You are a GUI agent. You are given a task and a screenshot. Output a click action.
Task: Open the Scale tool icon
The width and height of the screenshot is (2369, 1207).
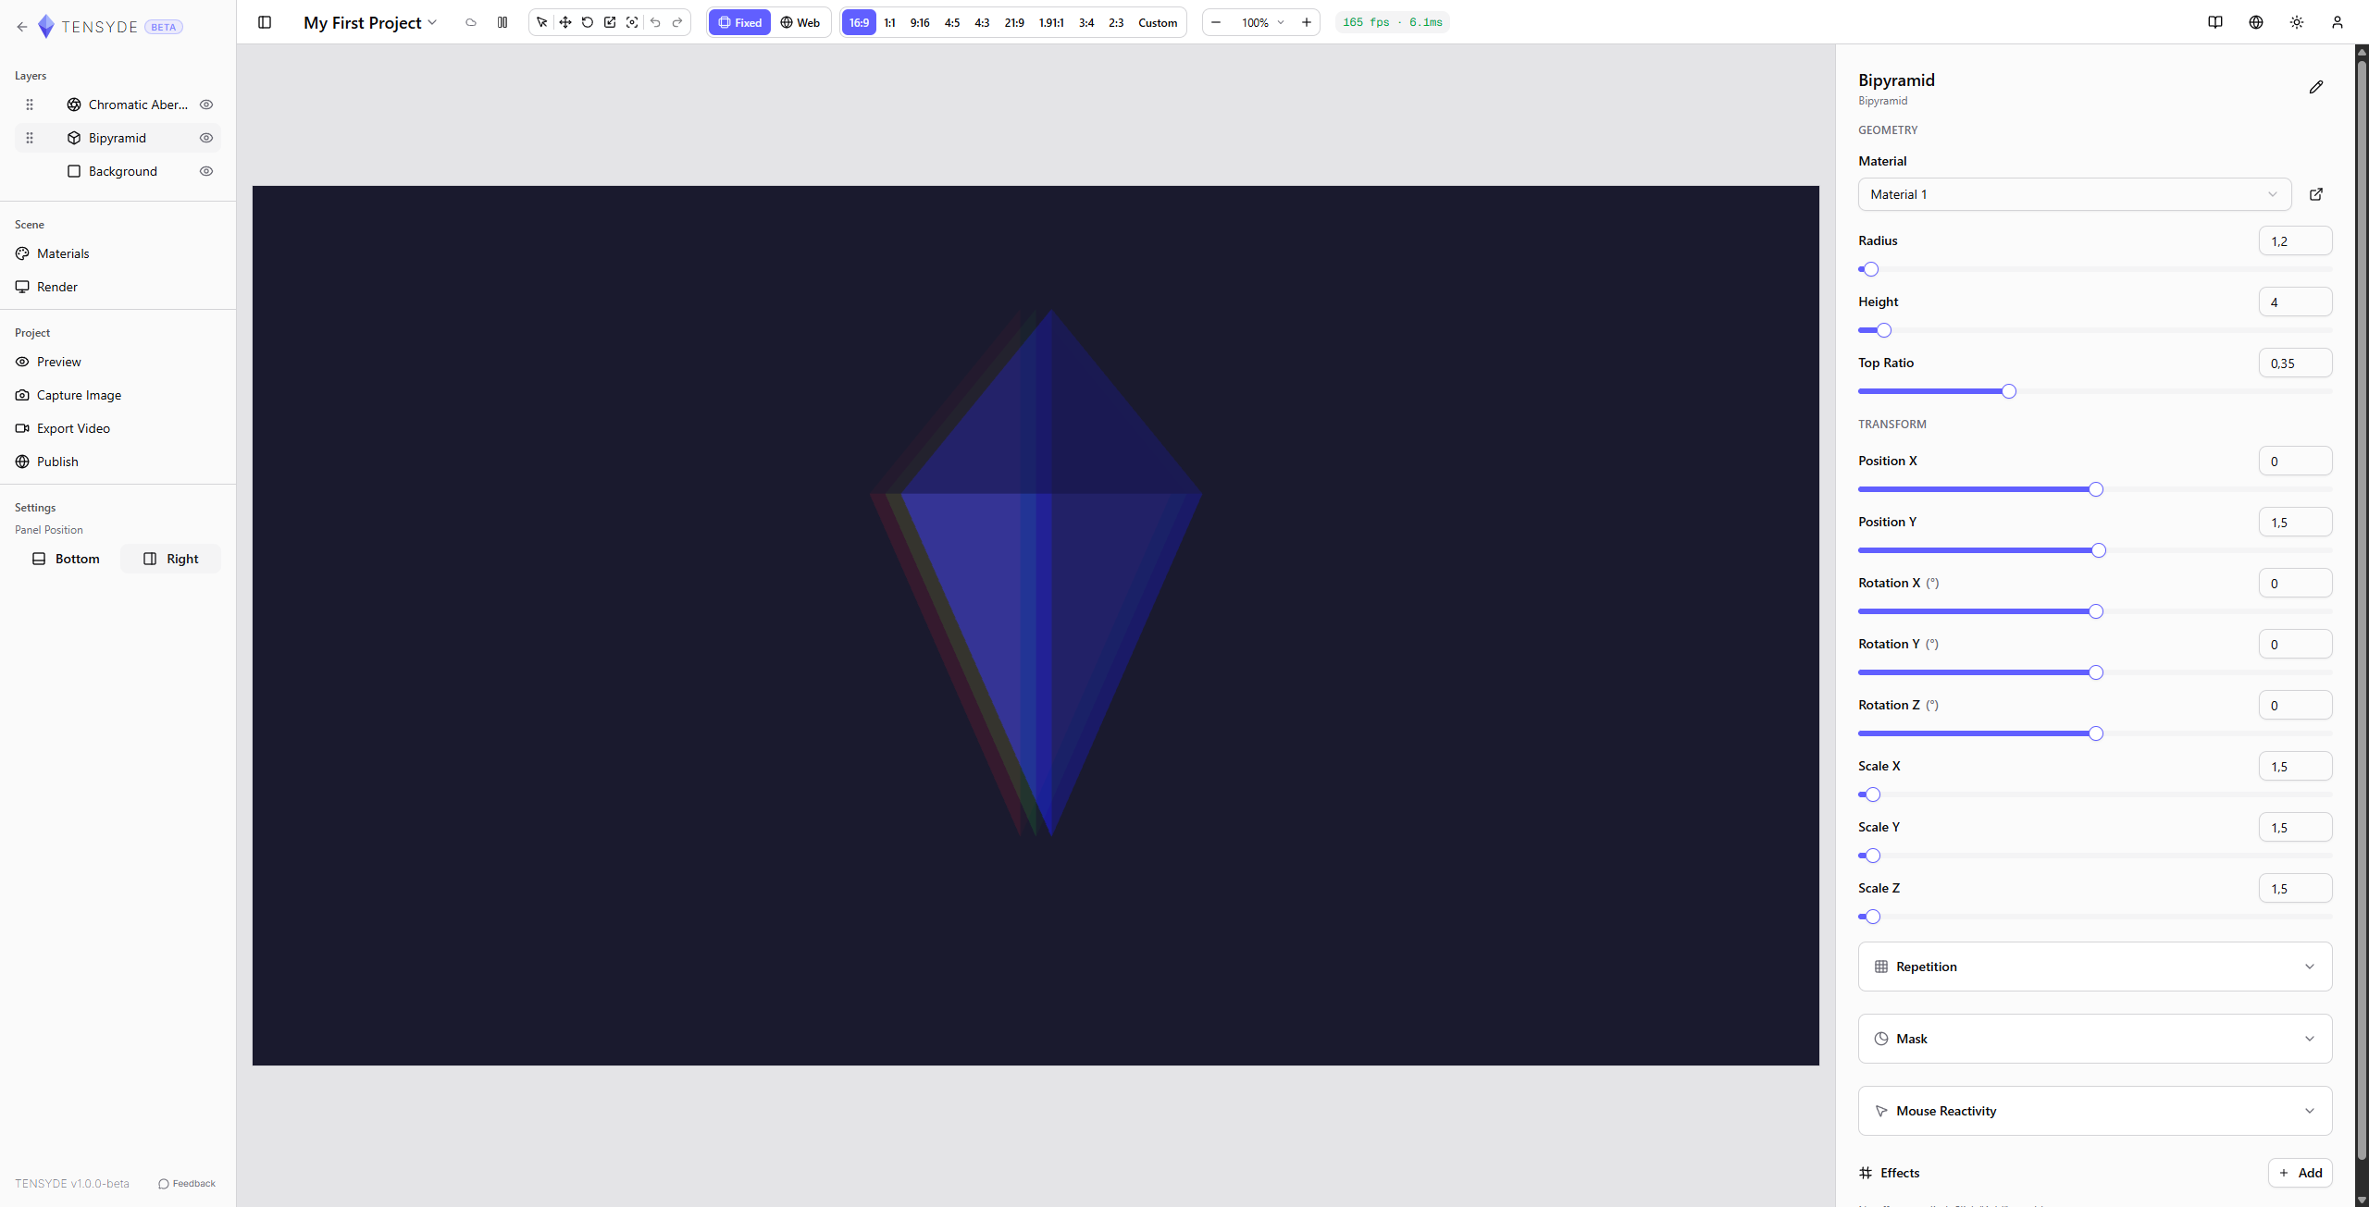pyautogui.click(x=610, y=22)
